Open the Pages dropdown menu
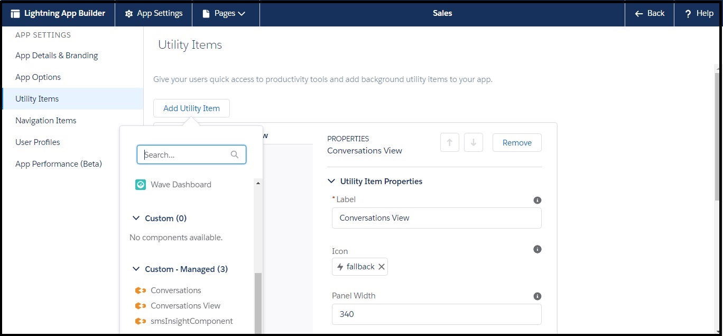The height and width of the screenshot is (336, 723). (225, 14)
